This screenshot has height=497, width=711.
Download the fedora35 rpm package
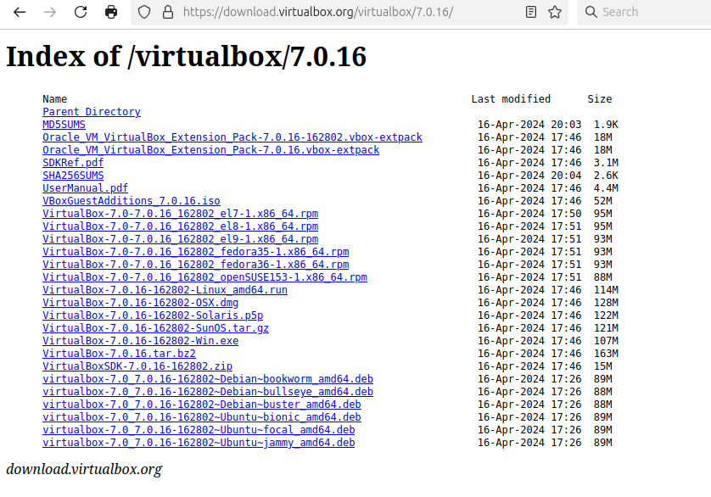196,251
